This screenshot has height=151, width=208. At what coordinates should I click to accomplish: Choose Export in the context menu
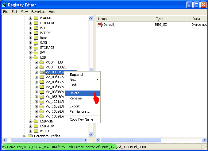82,106
